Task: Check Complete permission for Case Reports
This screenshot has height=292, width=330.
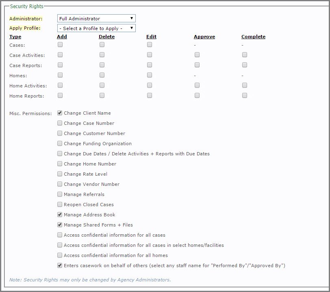Action: (x=245, y=65)
